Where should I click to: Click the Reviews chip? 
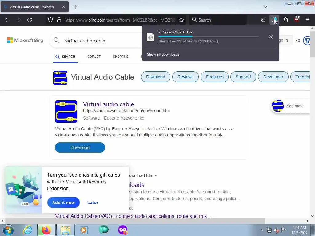pos(185,77)
